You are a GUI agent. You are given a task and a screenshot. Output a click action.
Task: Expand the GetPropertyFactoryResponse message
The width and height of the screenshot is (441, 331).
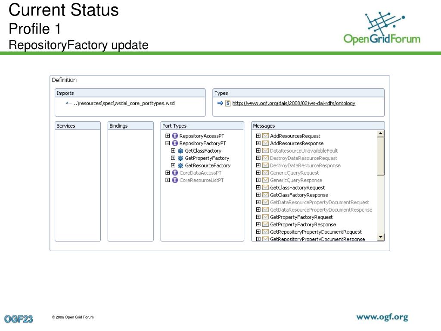[258, 224]
